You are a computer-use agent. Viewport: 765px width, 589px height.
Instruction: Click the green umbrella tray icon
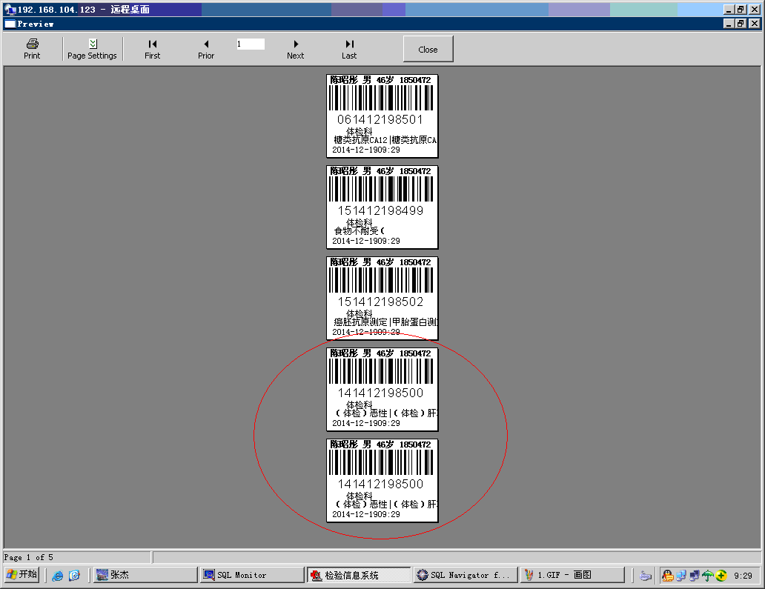click(x=707, y=576)
